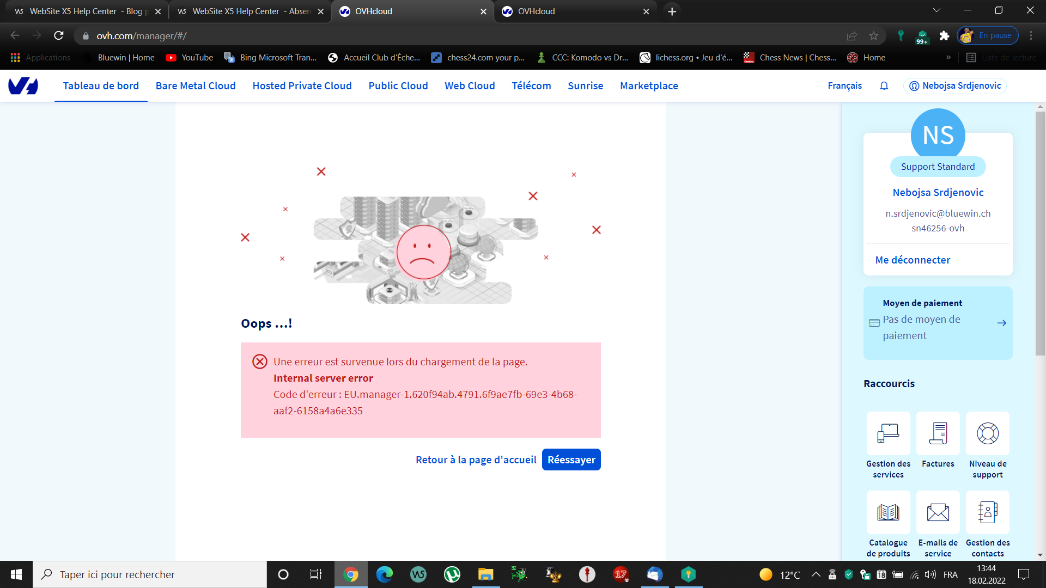Click the OVHcloud logo
The width and height of the screenshot is (1046, 588).
(23, 86)
